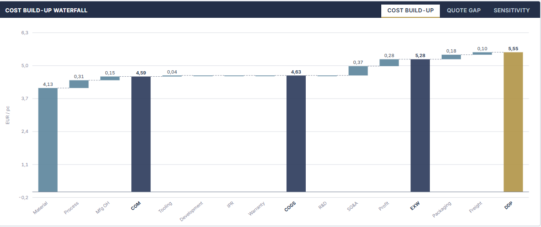Click the Profit axis label

[384, 206]
